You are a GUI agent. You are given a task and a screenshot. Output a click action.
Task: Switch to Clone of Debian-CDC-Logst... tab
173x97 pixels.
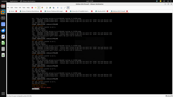tap(54, 11)
